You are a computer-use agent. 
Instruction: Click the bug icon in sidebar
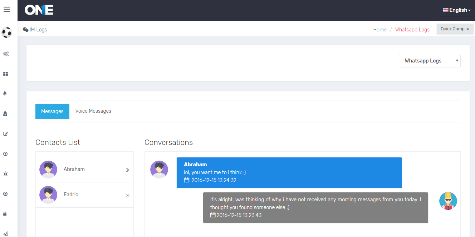[5, 174]
